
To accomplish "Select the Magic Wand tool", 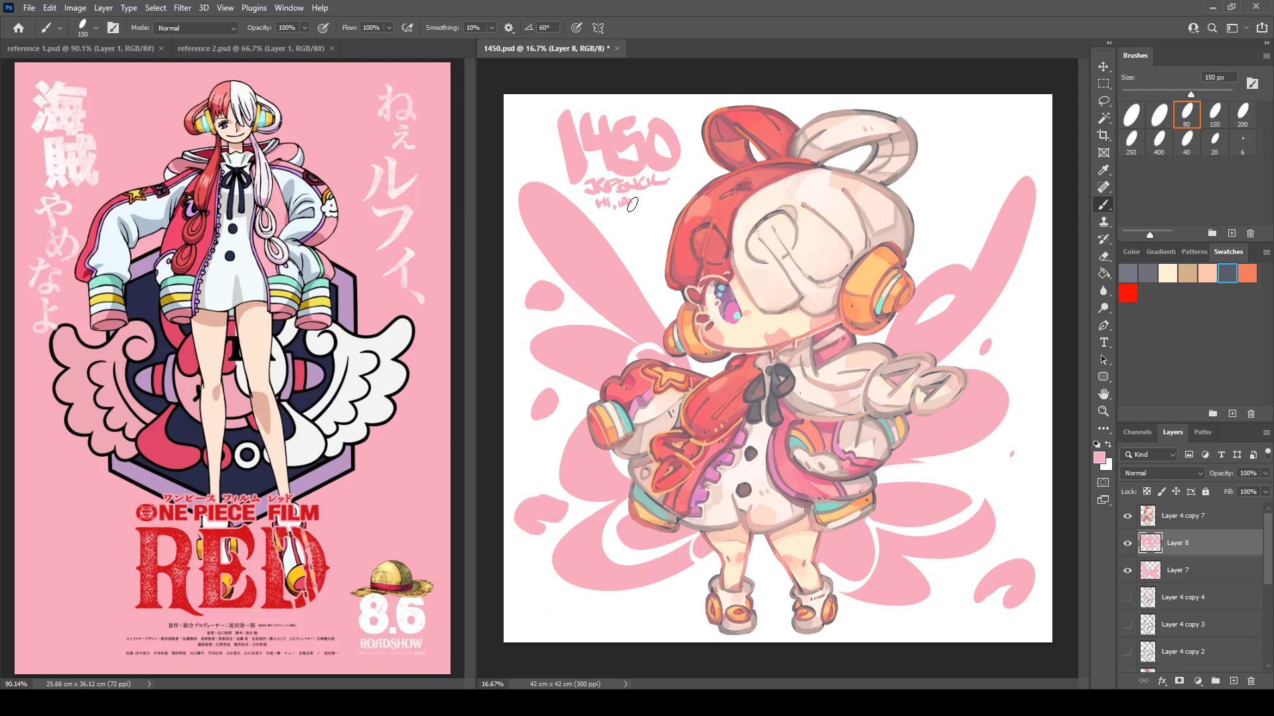I will click(1103, 119).
